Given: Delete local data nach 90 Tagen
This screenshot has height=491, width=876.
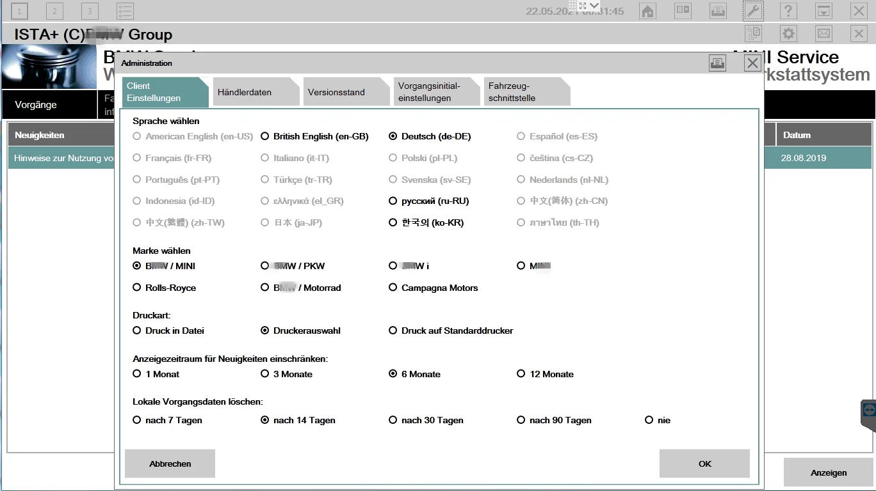Looking at the screenshot, I should click(x=554, y=420).
